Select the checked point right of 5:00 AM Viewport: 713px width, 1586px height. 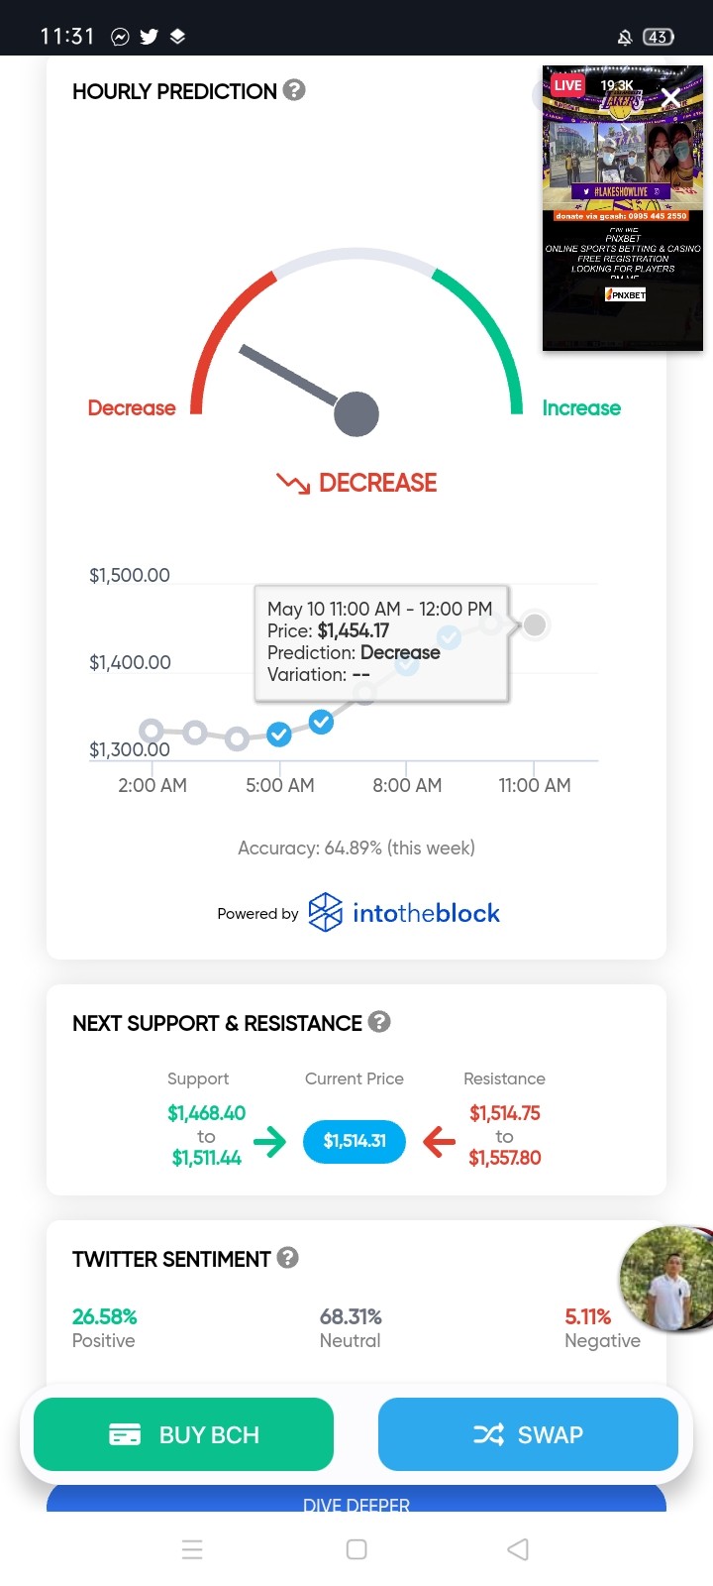321,722
